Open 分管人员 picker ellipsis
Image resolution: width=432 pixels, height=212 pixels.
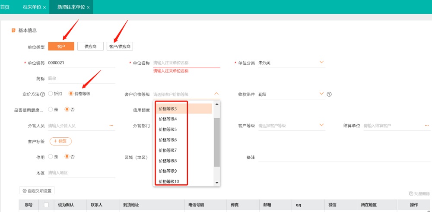(111, 125)
